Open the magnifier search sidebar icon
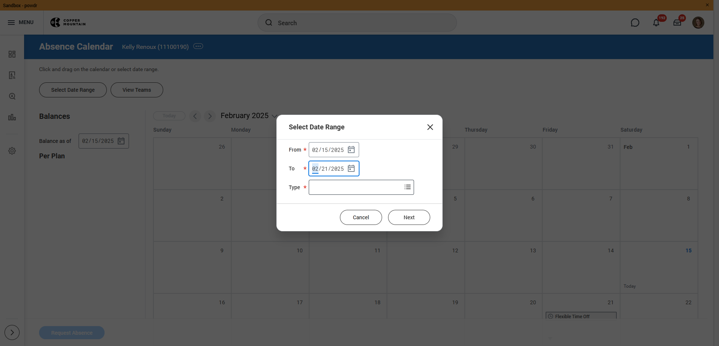 [x=12, y=96]
